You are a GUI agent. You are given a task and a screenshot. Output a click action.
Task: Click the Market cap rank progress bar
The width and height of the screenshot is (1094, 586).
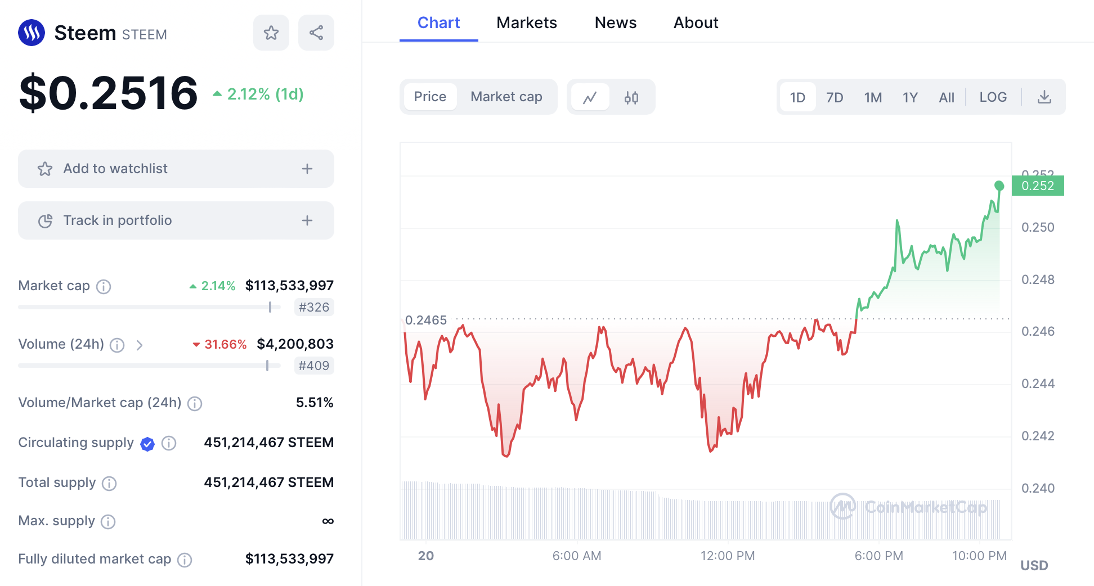[149, 307]
